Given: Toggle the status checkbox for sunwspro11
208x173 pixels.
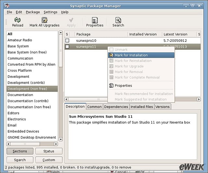Looking at the screenshot, I should 67,47.
